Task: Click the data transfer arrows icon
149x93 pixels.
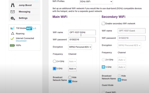Action: pos(34,28)
